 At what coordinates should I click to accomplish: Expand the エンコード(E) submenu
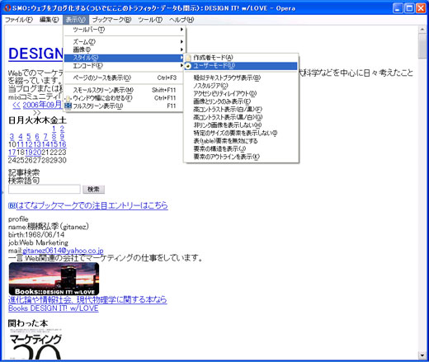pos(125,66)
